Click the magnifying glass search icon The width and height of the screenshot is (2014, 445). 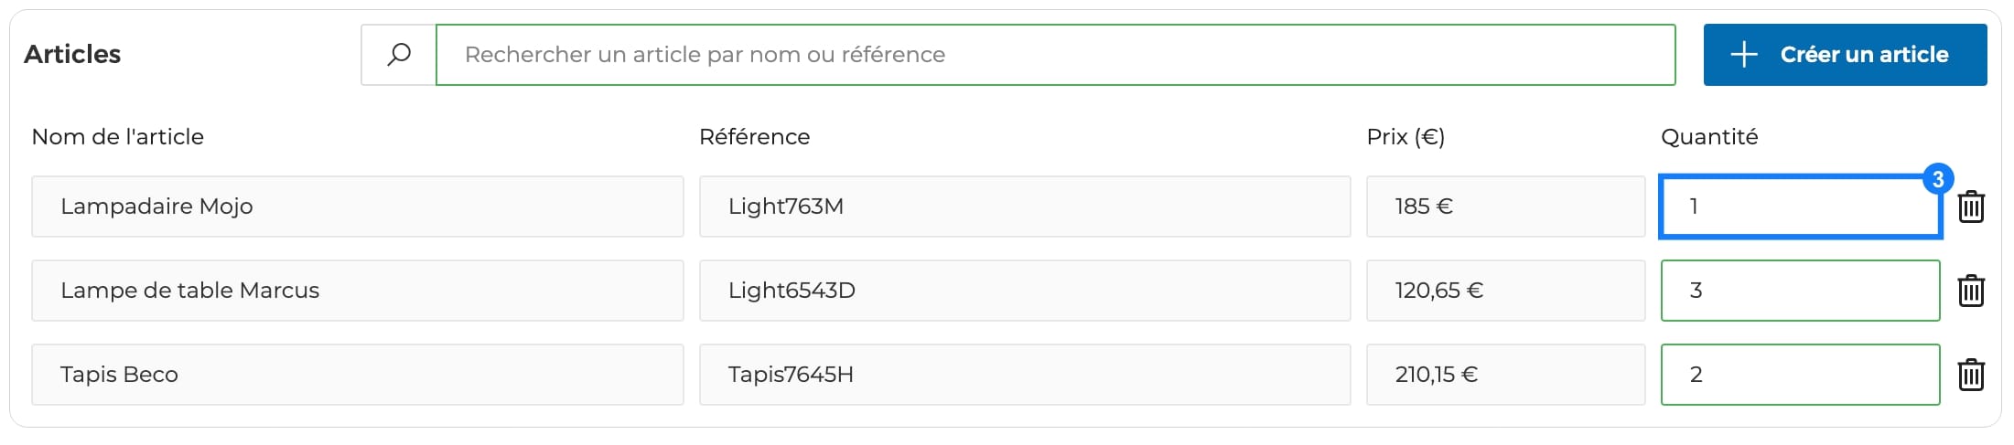(x=399, y=55)
